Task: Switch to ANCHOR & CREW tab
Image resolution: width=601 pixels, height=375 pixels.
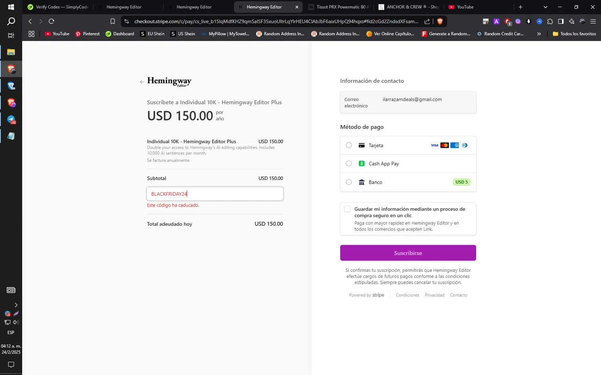Action: [x=409, y=7]
